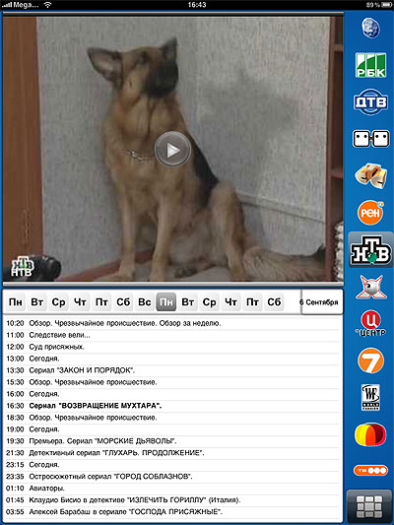
Task: Choose the last Сб day tab
Action: tap(274, 302)
